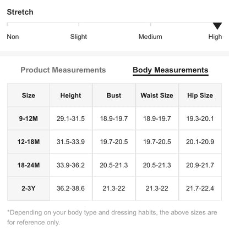Select the 12-18M size row label

[29, 142]
